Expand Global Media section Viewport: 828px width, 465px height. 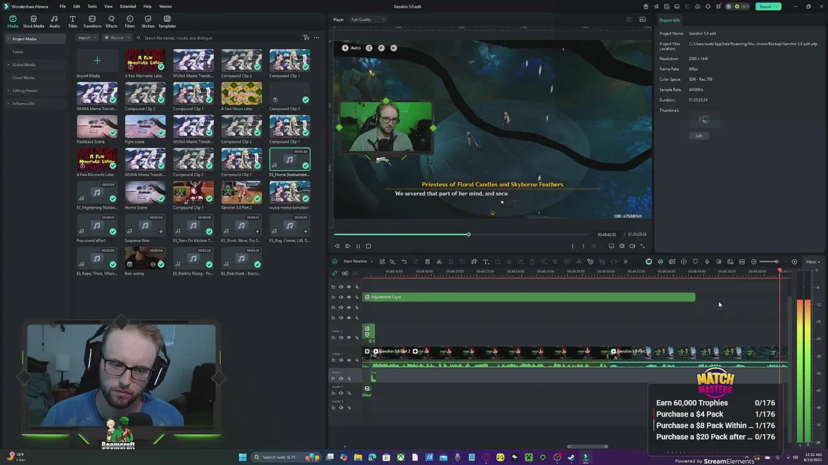tap(8, 65)
